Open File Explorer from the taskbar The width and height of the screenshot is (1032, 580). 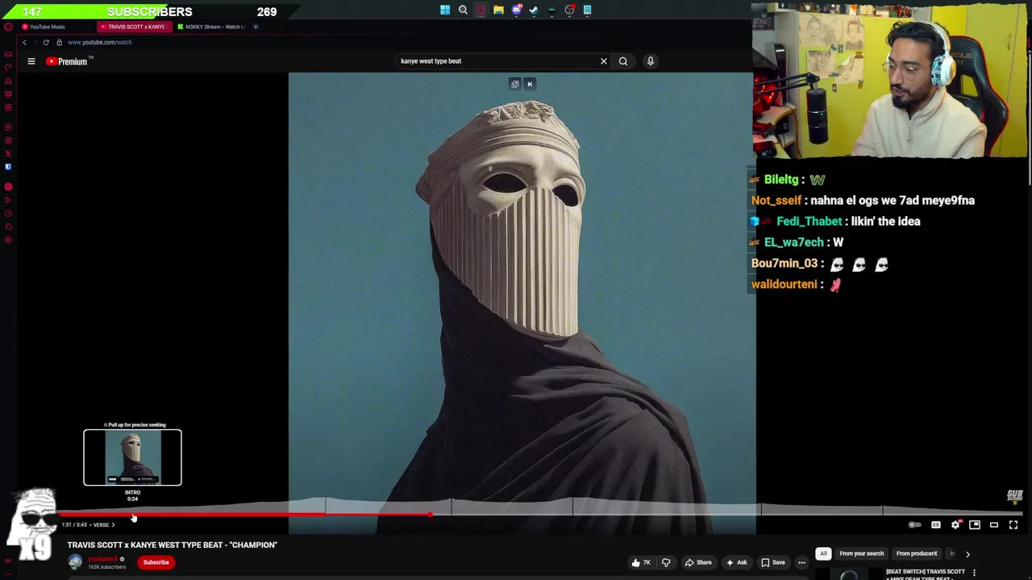pyautogui.click(x=498, y=10)
